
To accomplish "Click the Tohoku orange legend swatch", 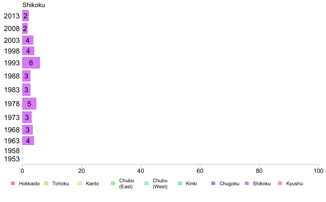I will 46,183.
